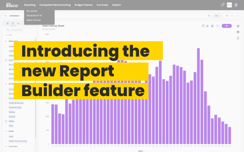The image size is (244, 152).
Task: Check the Channel Source checkbox
Action: point(6,103)
